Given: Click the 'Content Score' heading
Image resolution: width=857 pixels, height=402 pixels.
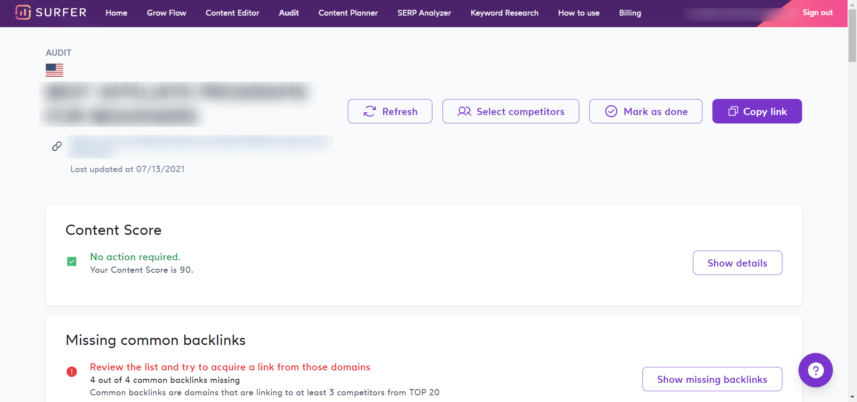Looking at the screenshot, I should (113, 230).
